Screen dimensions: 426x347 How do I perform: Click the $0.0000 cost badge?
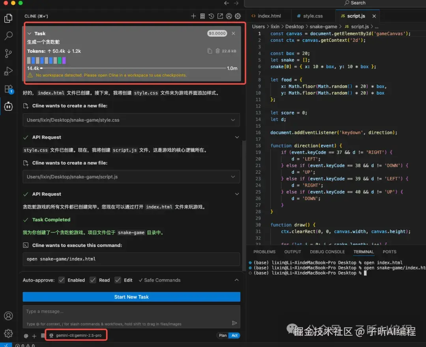[217, 33]
